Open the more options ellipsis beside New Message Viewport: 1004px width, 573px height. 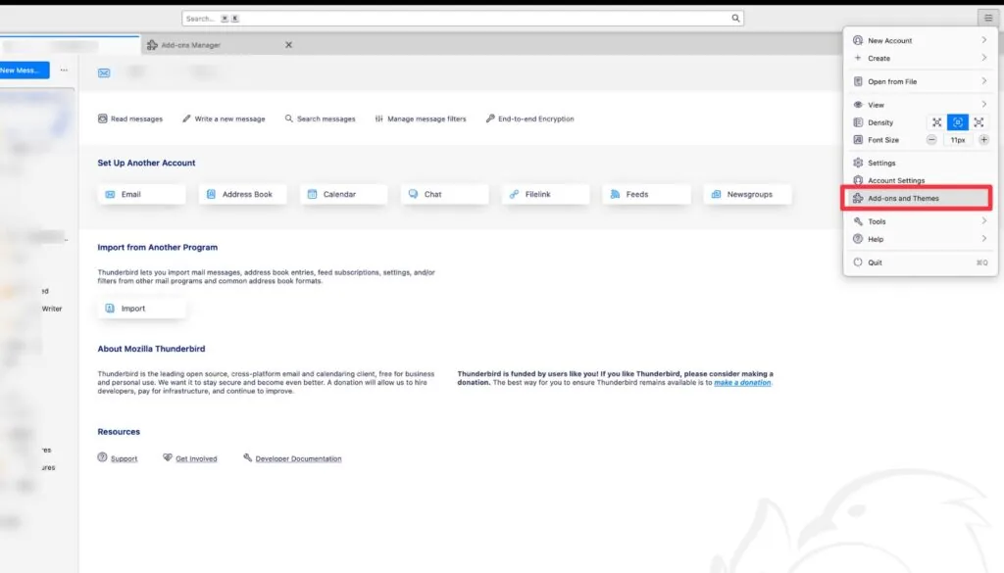tap(64, 71)
